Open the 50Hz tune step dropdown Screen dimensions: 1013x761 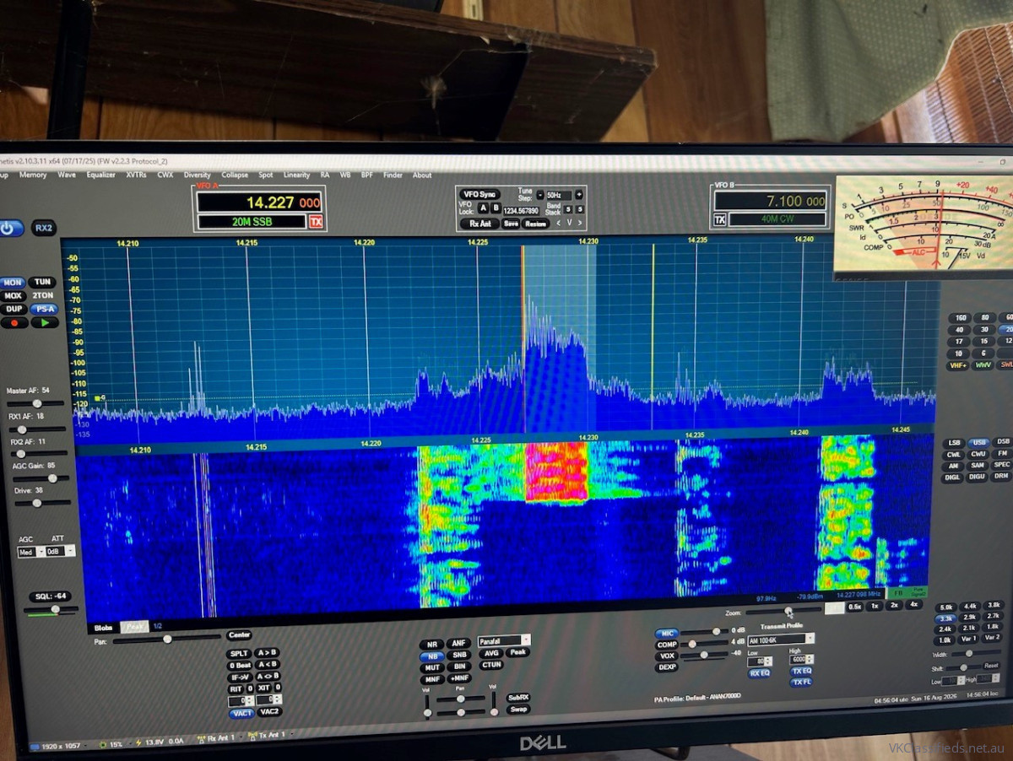click(x=560, y=195)
